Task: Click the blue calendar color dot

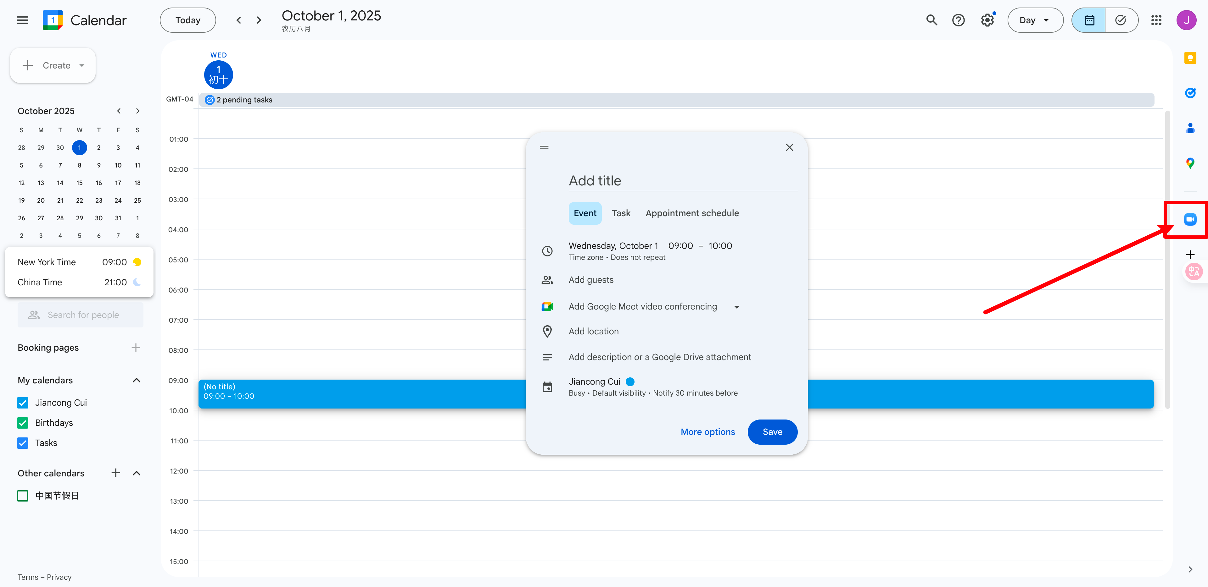Action: click(x=630, y=382)
